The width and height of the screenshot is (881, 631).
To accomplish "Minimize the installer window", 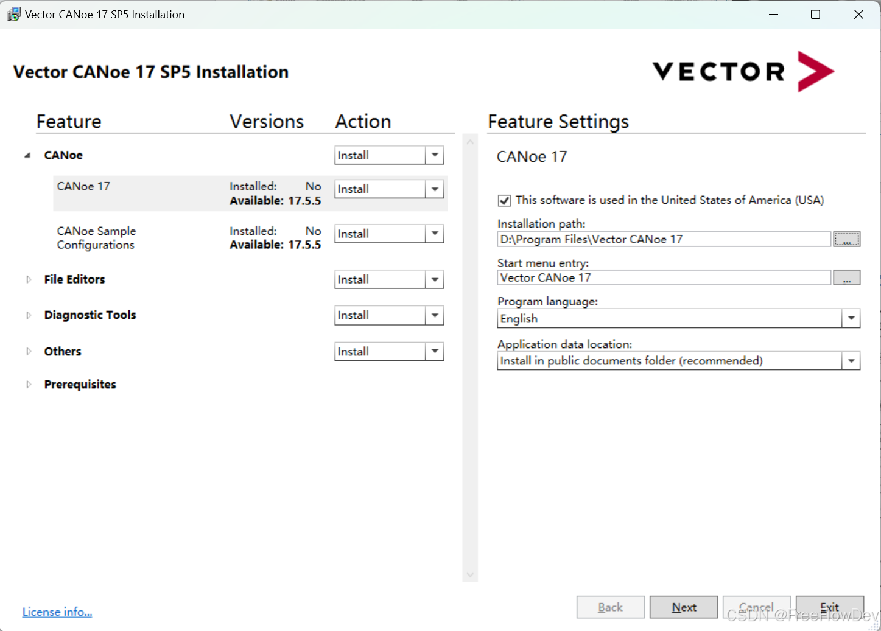I will (773, 14).
